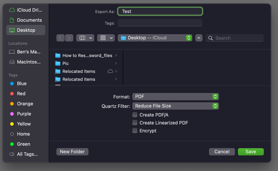Click the search magnifier icon
278x171 pixels.
(x=210, y=38)
